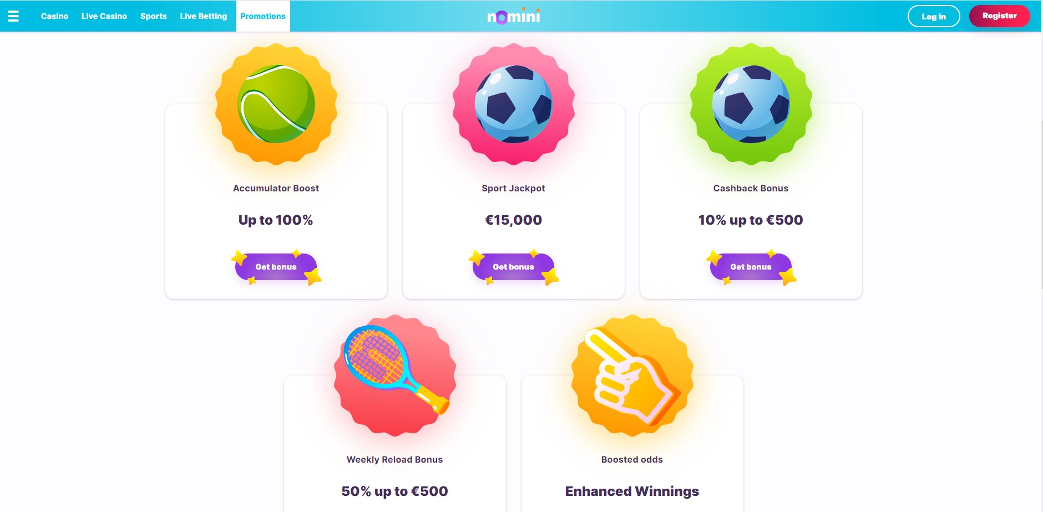Select the foam finger Boosted odds badge
This screenshot has width=1043, height=512.
click(632, 376)
